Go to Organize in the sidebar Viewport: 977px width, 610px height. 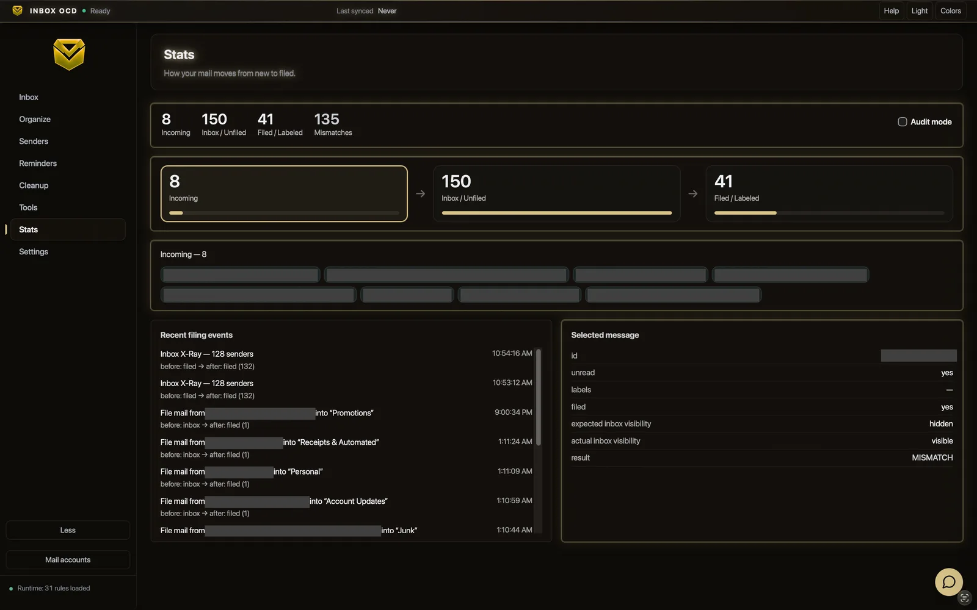click(x=68, y=119)
